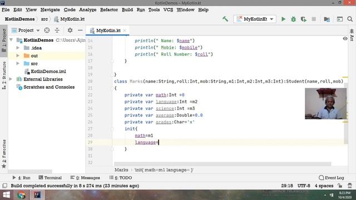Image resolution: width=356 pixels, height=200 pixels.
Task: Open the Messages tool window
Action: pyautogui.click(x=85, y=178)
